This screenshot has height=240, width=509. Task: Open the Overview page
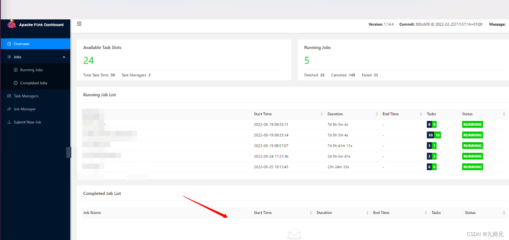coord(35,44)
